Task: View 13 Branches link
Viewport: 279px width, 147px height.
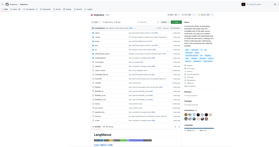Action: (108, 22)
